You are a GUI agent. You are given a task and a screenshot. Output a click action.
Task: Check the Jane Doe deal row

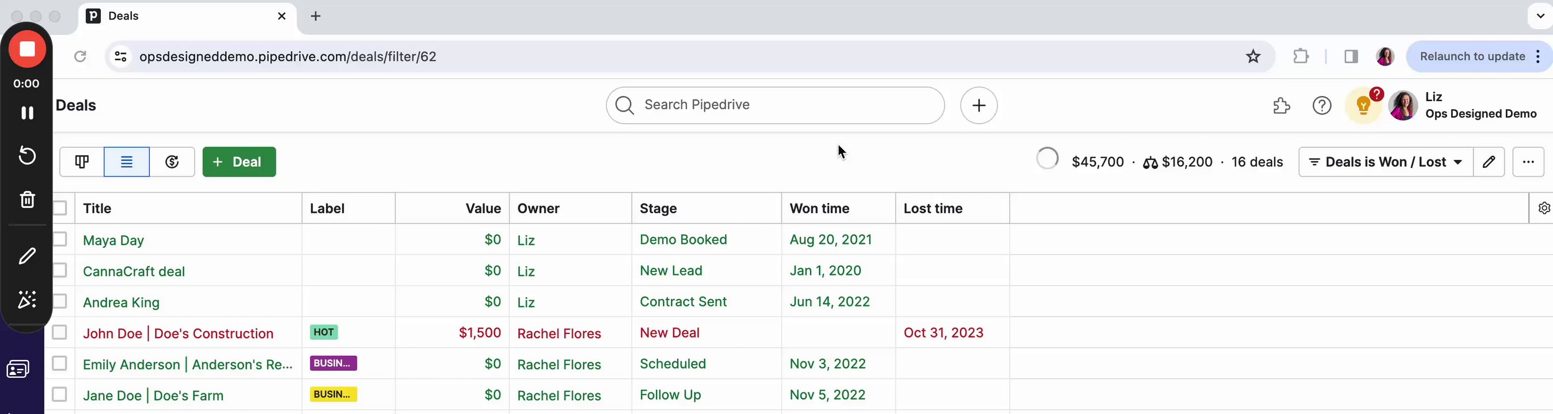click(59, 395)
